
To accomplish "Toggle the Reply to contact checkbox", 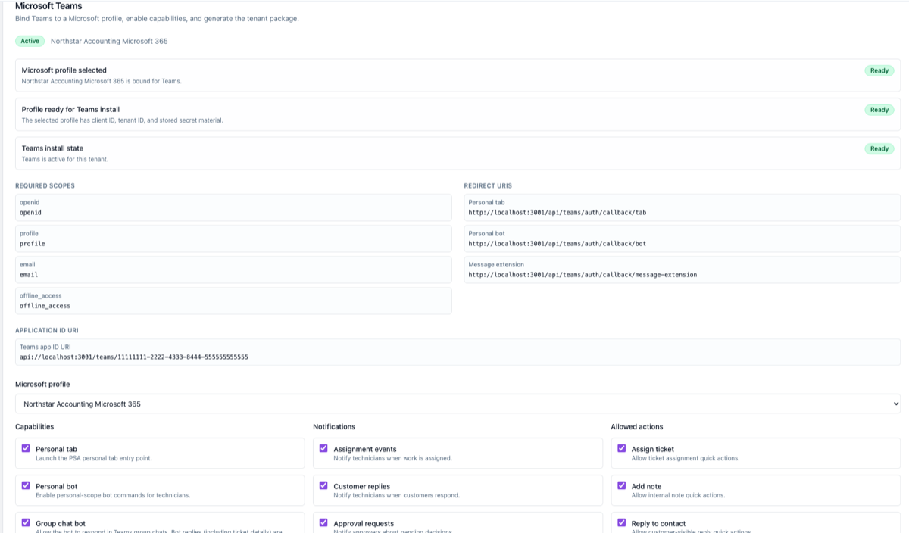I will pos(622,522).
